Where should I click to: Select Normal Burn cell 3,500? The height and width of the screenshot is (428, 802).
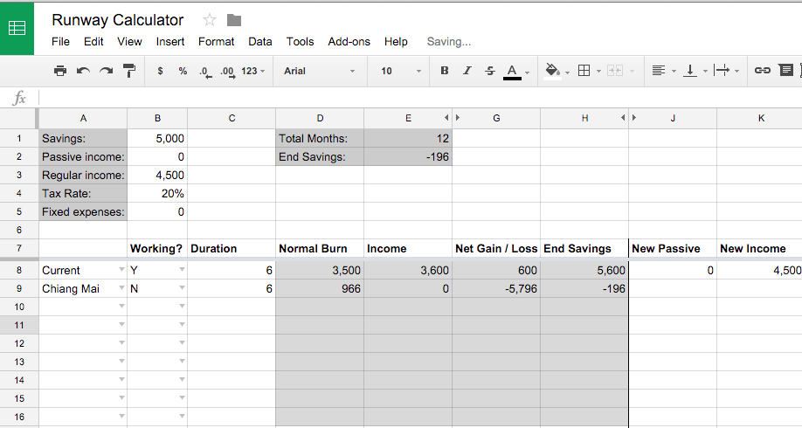(x=320, y=270)
